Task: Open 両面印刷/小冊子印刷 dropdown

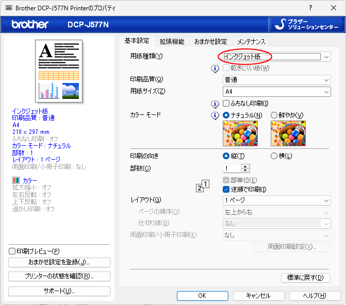Action: point(277,235)
